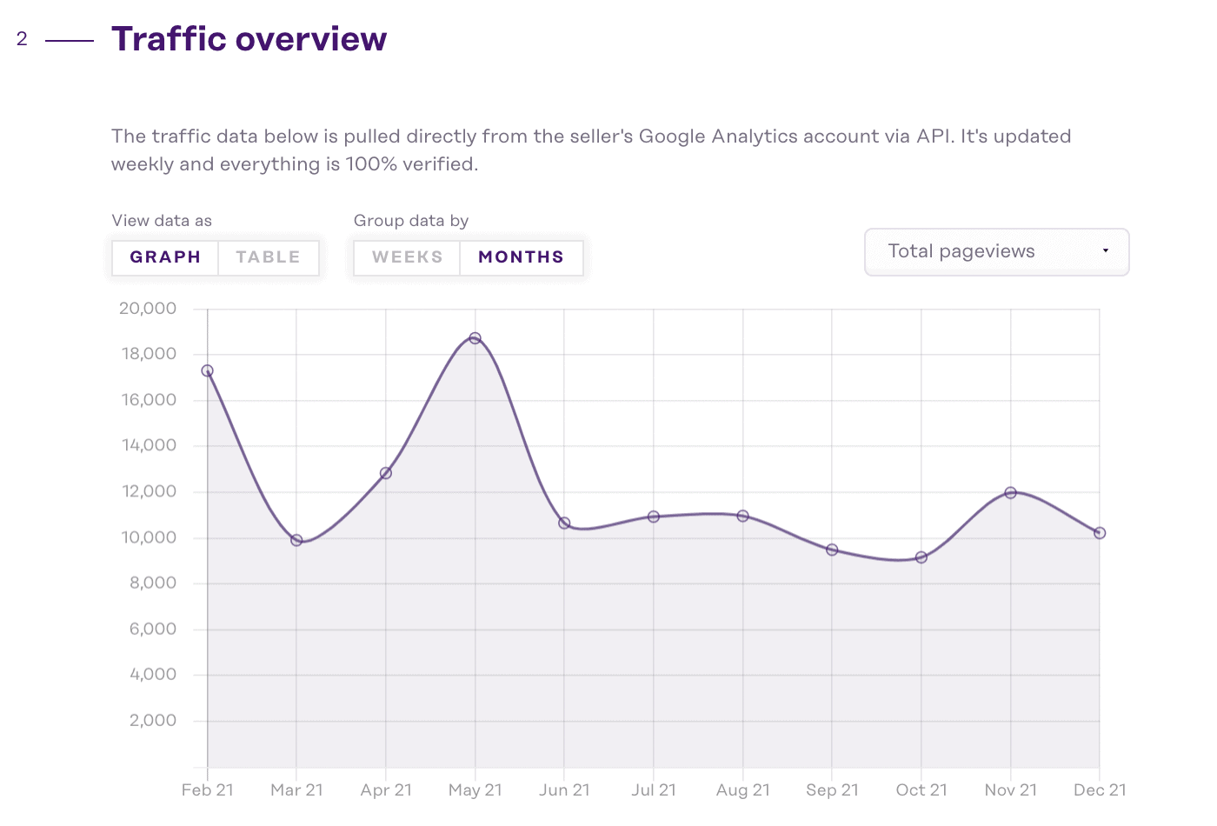The image size is (1217, 826).
Task: Select the May 21 peak data point
Action: tap(475, 338)
